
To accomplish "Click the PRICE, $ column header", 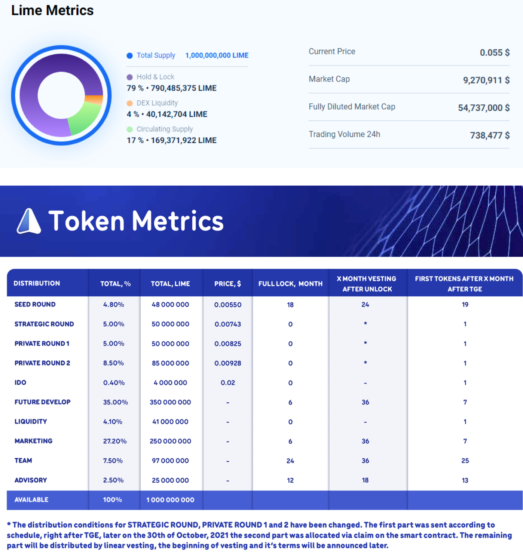I will point(227,284).
